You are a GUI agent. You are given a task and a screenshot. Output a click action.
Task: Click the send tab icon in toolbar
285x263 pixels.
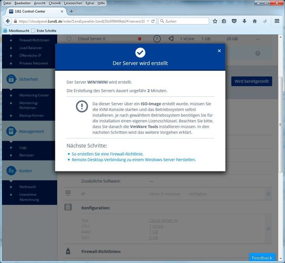tap(265, 21)
